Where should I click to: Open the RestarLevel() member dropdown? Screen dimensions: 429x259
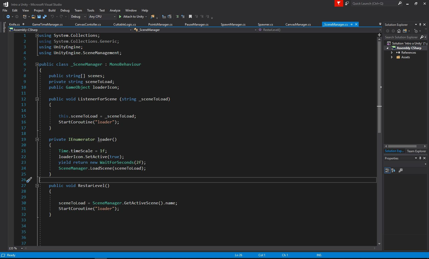click(x=319, y=30)
